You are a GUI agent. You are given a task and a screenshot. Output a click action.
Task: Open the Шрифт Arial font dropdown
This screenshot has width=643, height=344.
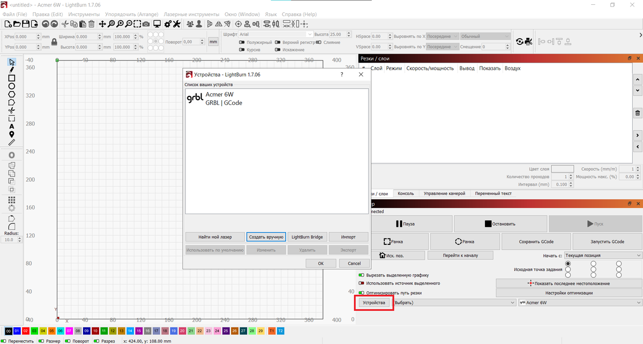(x=275, y=34)
